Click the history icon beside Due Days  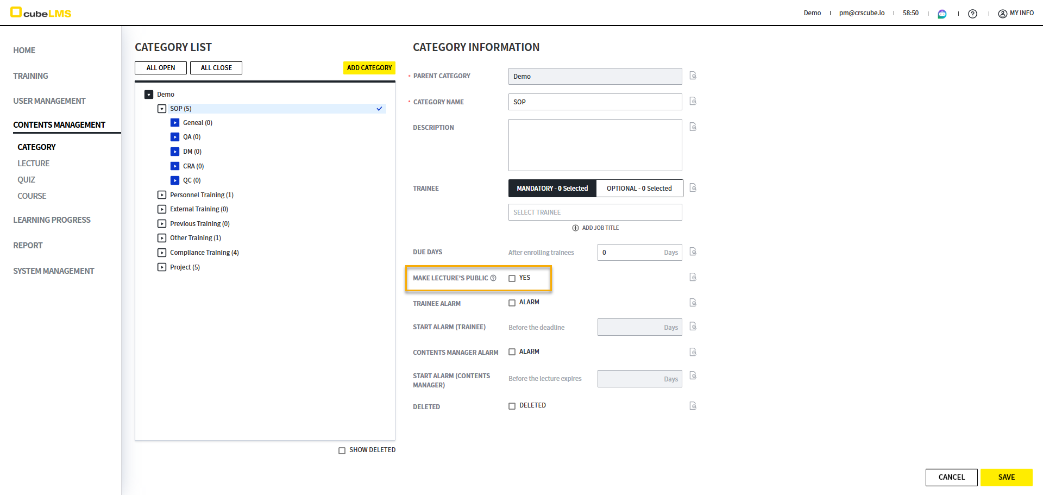point(693,252)
